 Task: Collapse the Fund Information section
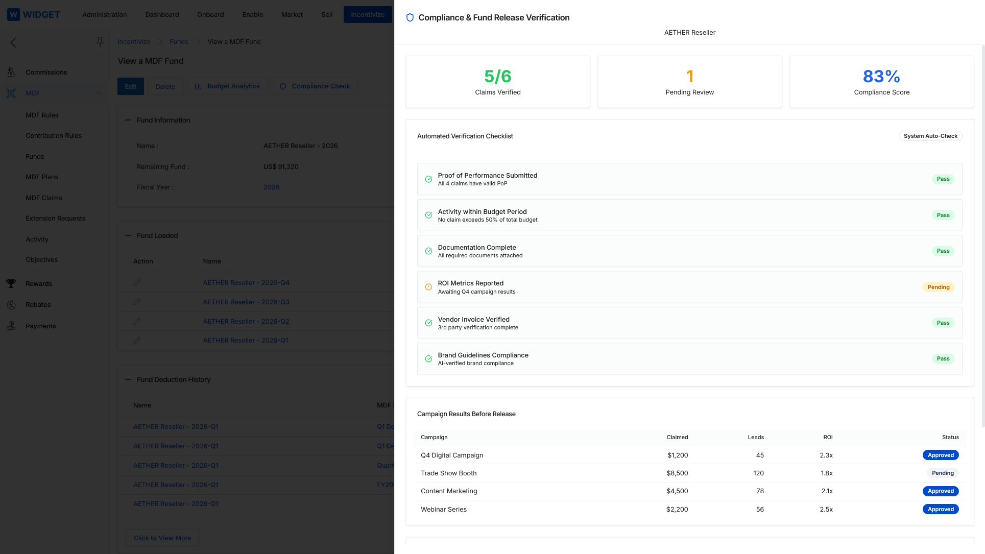128,121
